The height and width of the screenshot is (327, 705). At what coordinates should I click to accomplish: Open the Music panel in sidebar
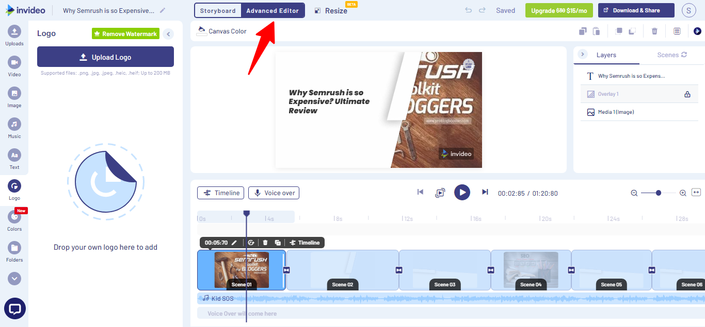coord(14,128)
